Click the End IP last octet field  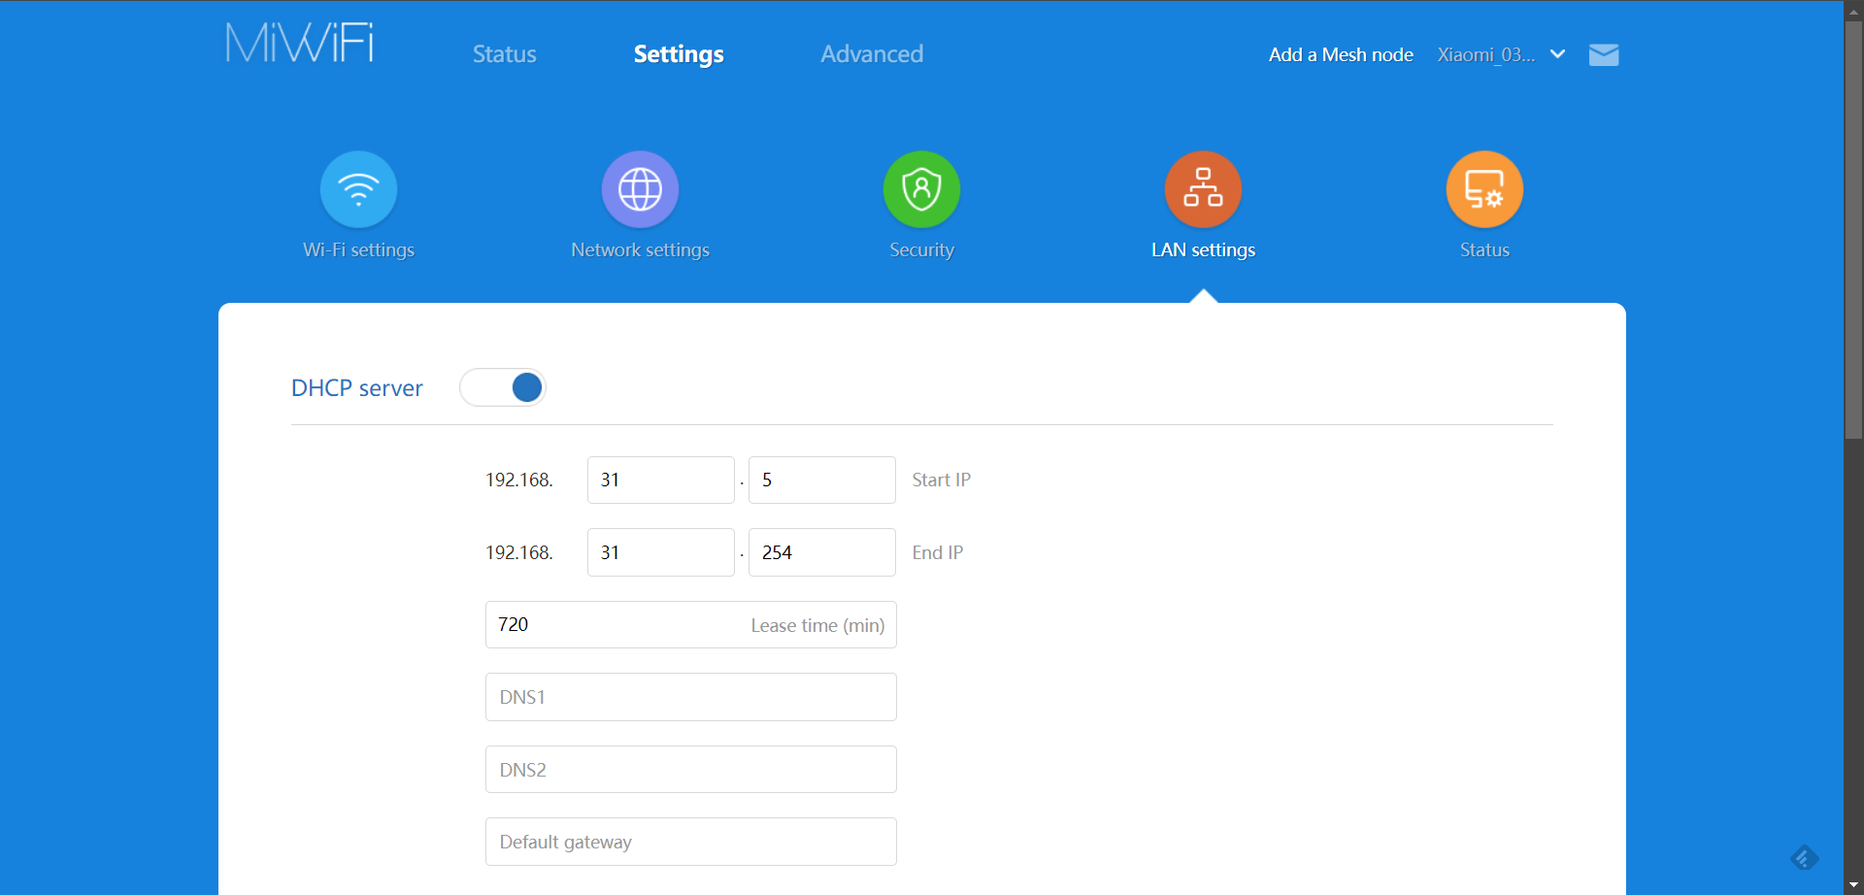[821, 552]
